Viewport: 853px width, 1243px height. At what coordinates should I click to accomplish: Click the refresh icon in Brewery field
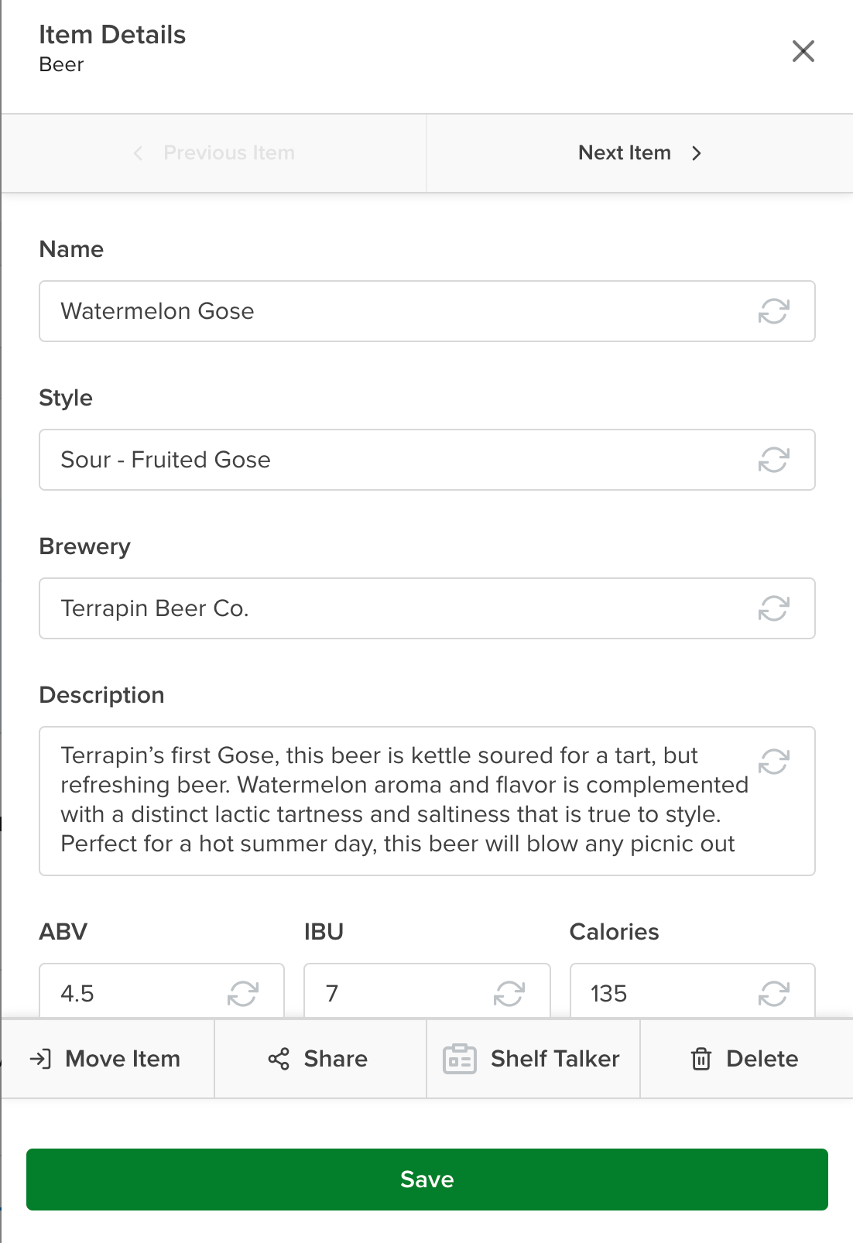773,608
